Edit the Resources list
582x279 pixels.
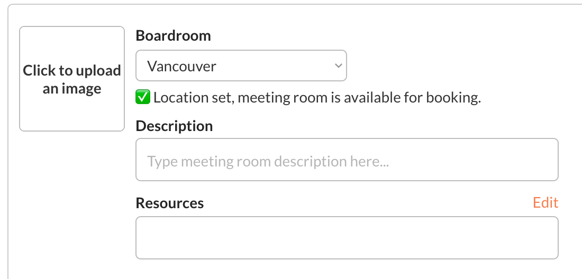[545, 203]
